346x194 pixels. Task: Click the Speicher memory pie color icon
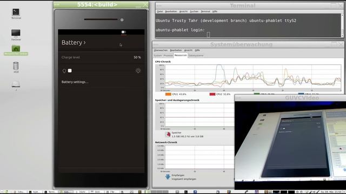(168, 134)
